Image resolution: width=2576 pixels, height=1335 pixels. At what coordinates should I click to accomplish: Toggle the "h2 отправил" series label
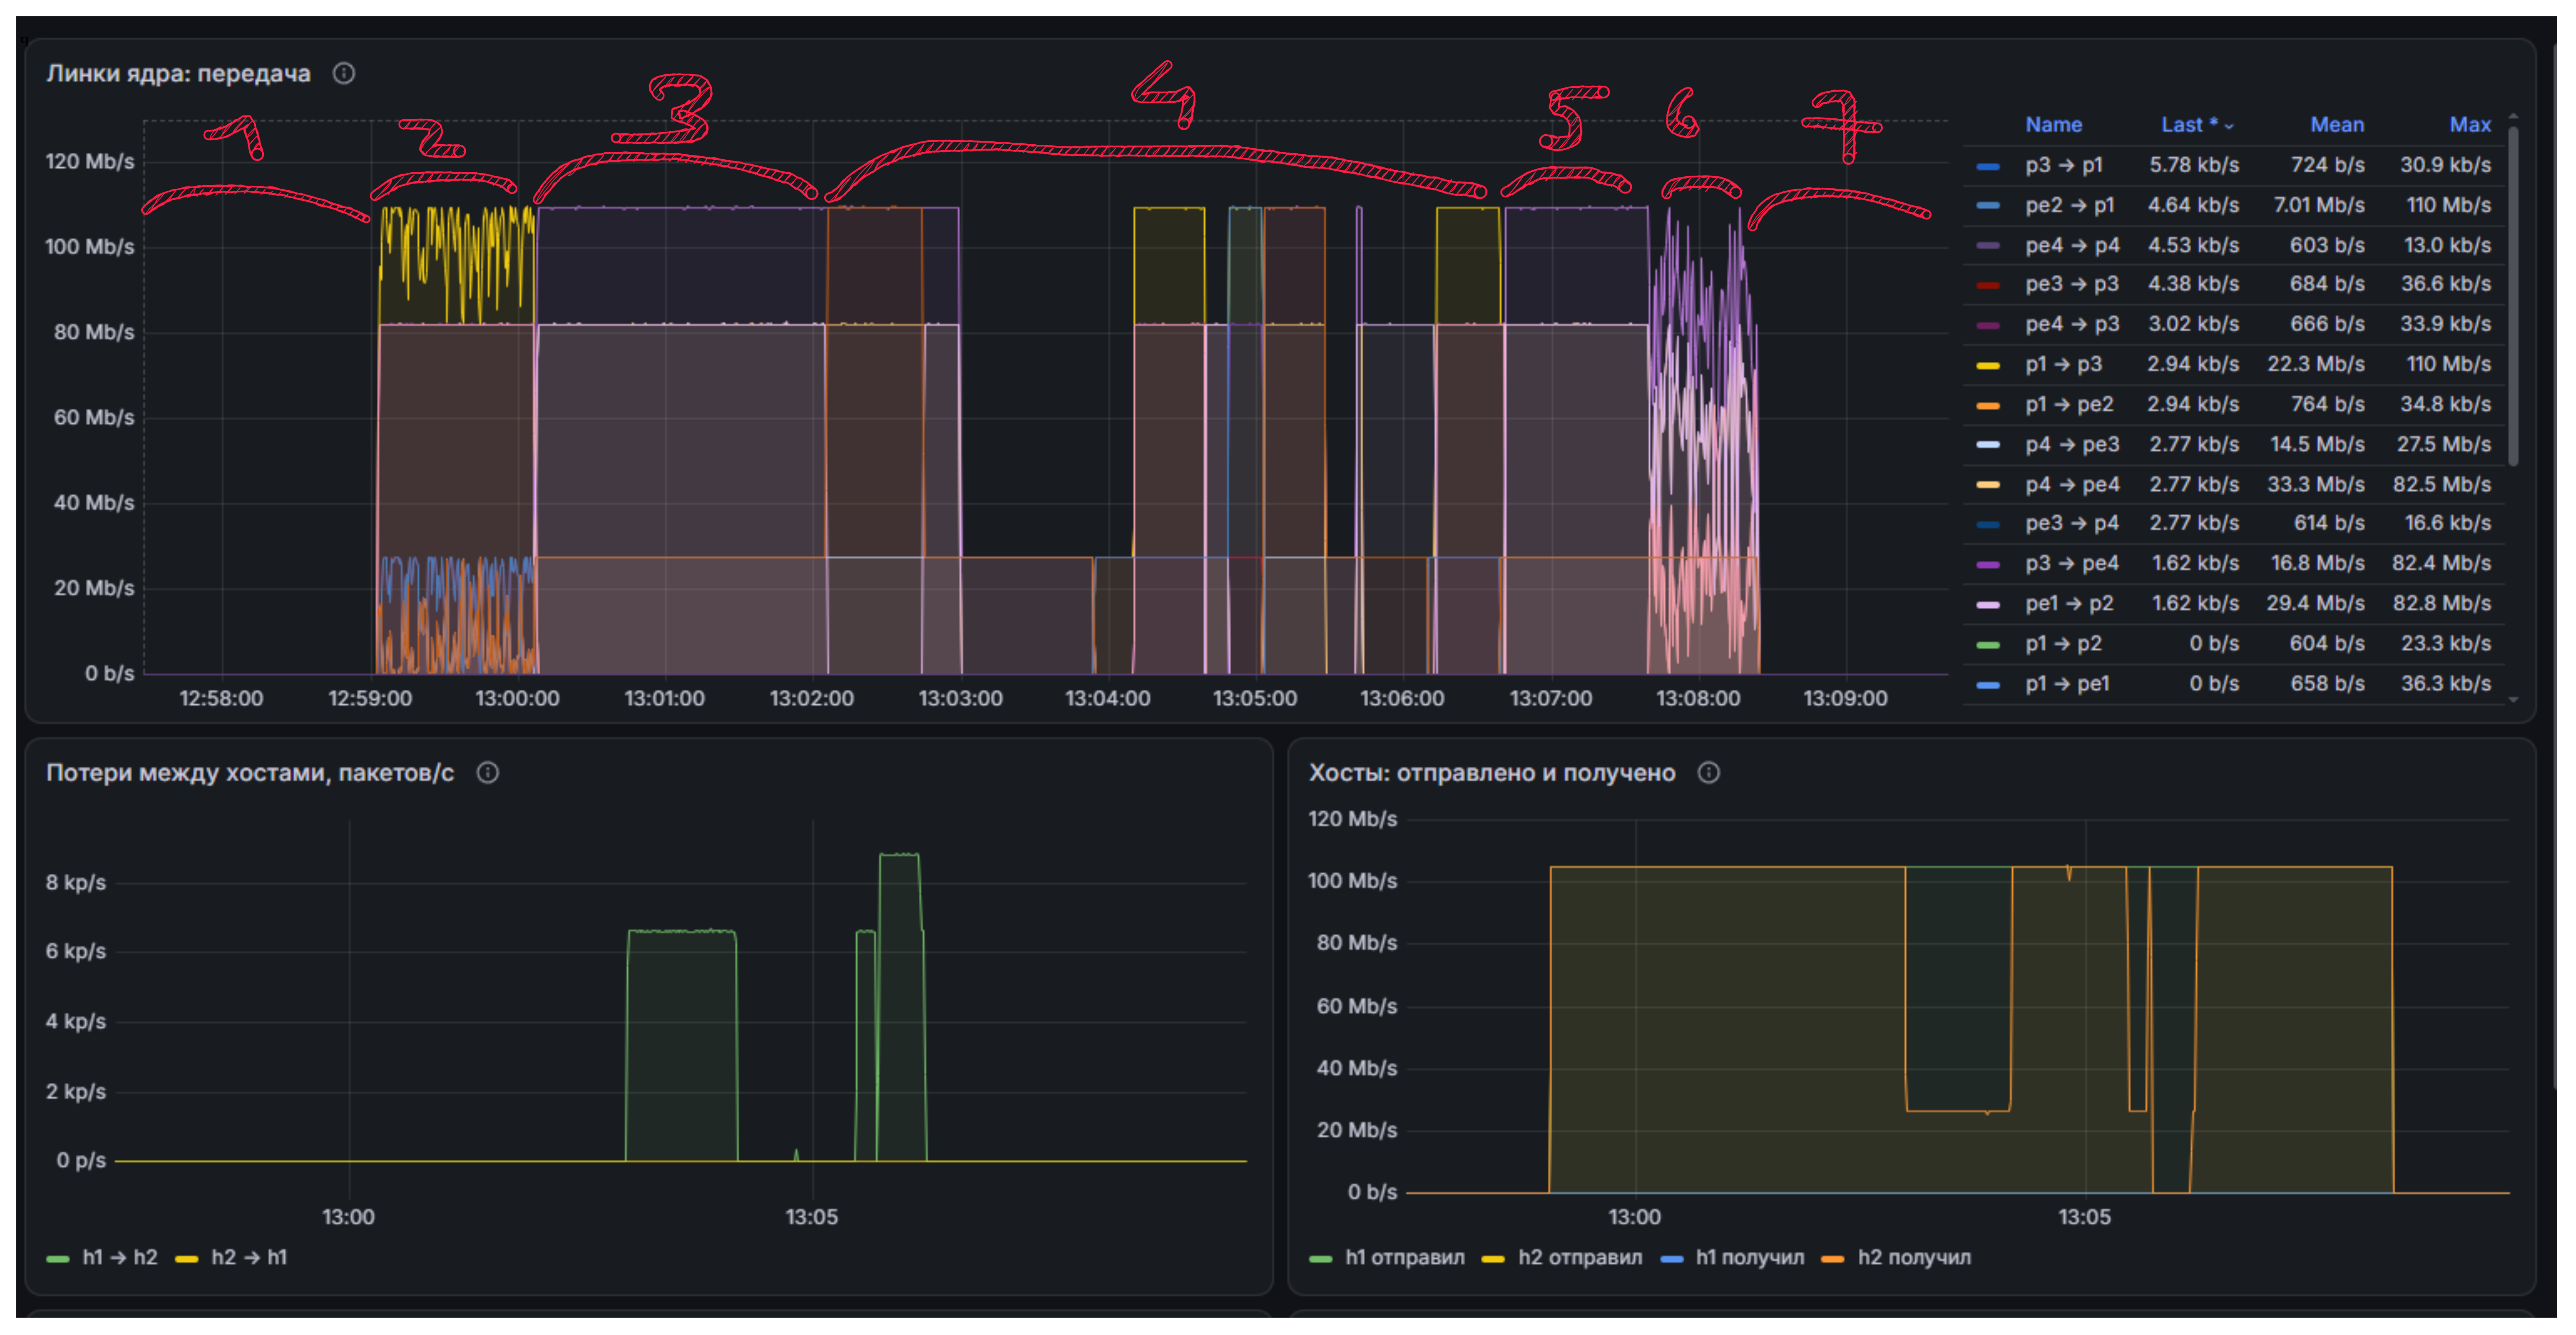tap(1580, 1257)
